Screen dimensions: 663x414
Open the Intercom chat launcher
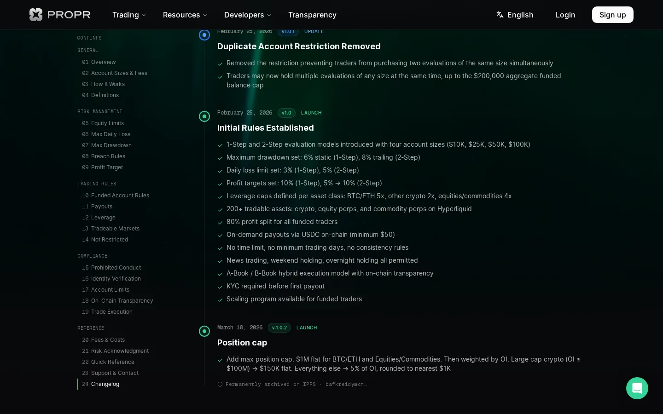click(x=637, y=388)
